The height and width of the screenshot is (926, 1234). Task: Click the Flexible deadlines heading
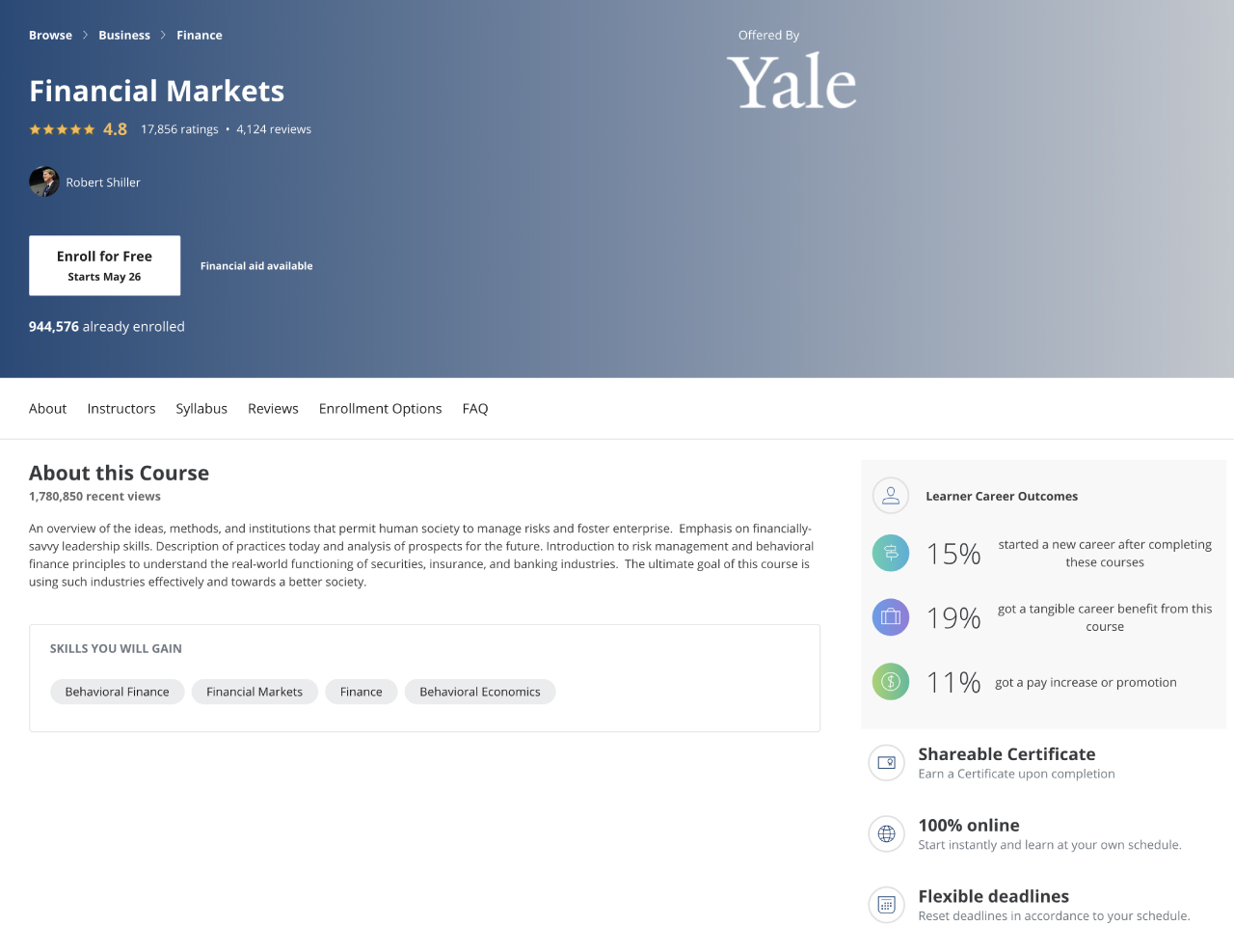pos(994,897)
